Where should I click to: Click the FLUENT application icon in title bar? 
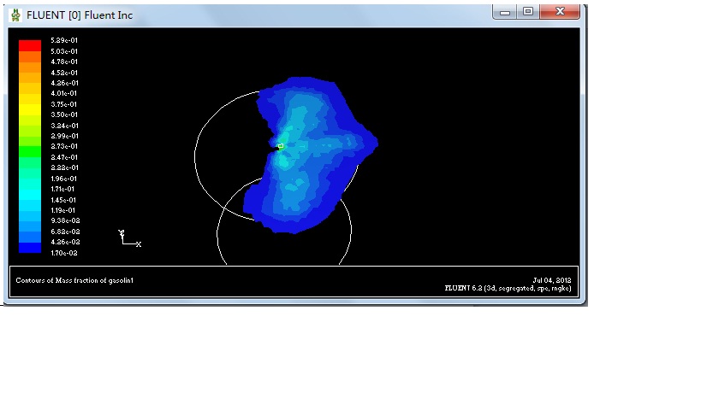pyautogui.click(x=15, y=14)
